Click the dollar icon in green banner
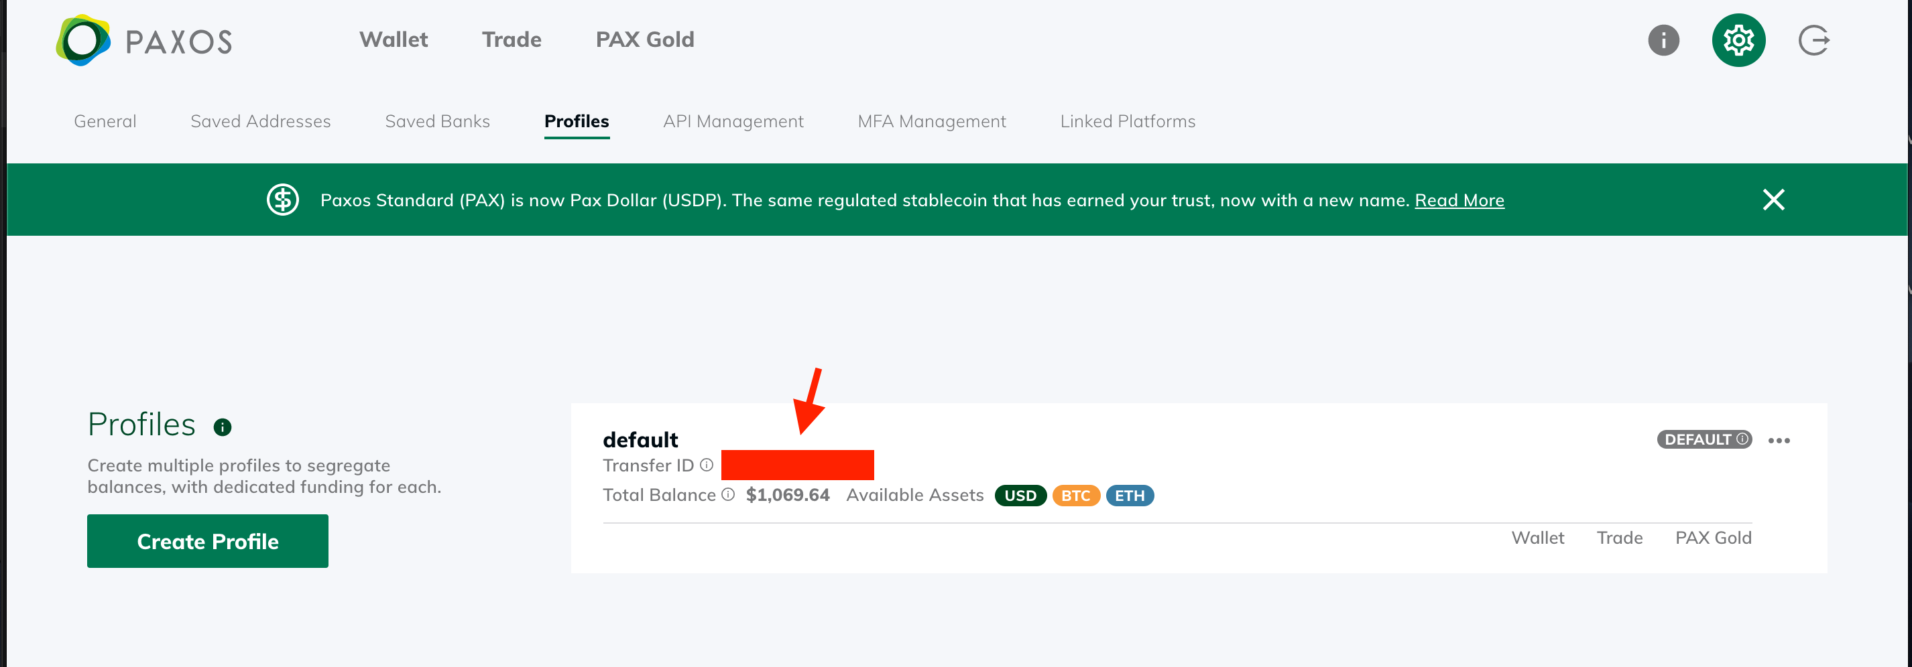This screenshot has height=667, width=1912. click(283, 200)
